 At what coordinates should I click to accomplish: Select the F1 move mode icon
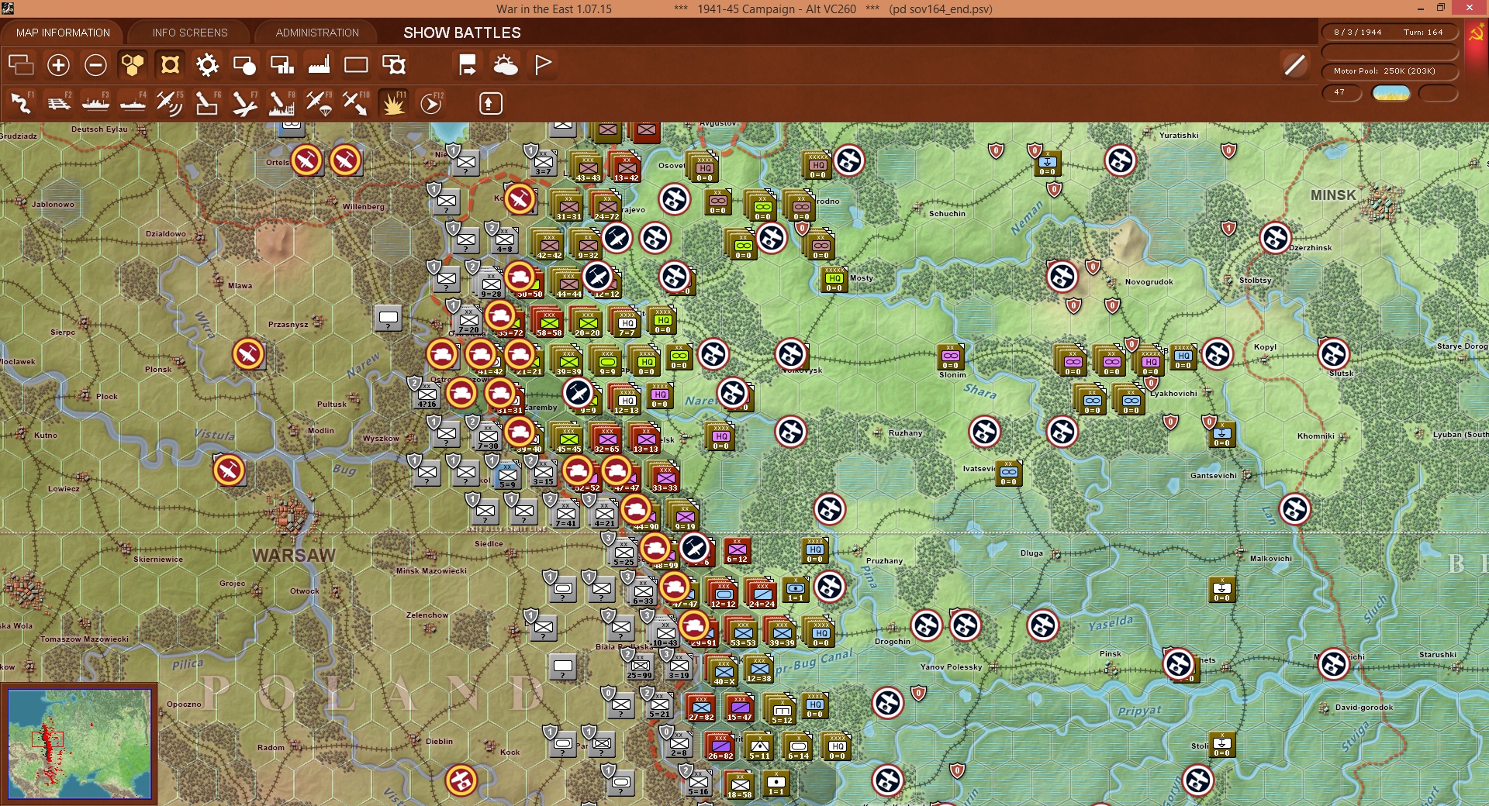coord(22,103)
